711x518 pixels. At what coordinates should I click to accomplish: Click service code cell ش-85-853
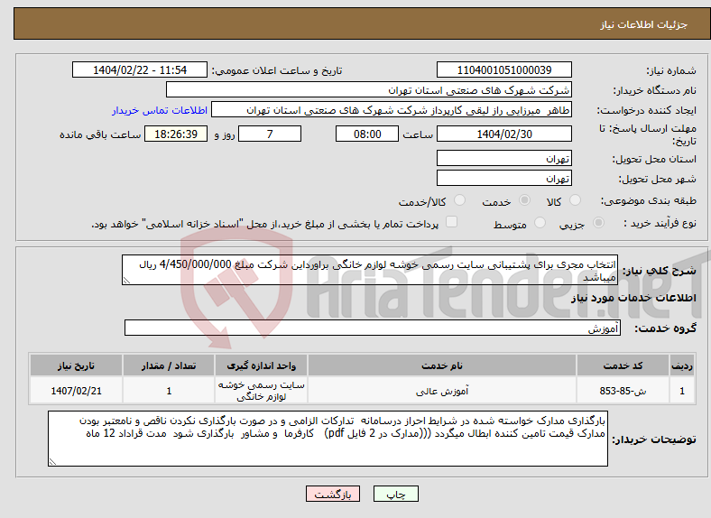point(623,391)
